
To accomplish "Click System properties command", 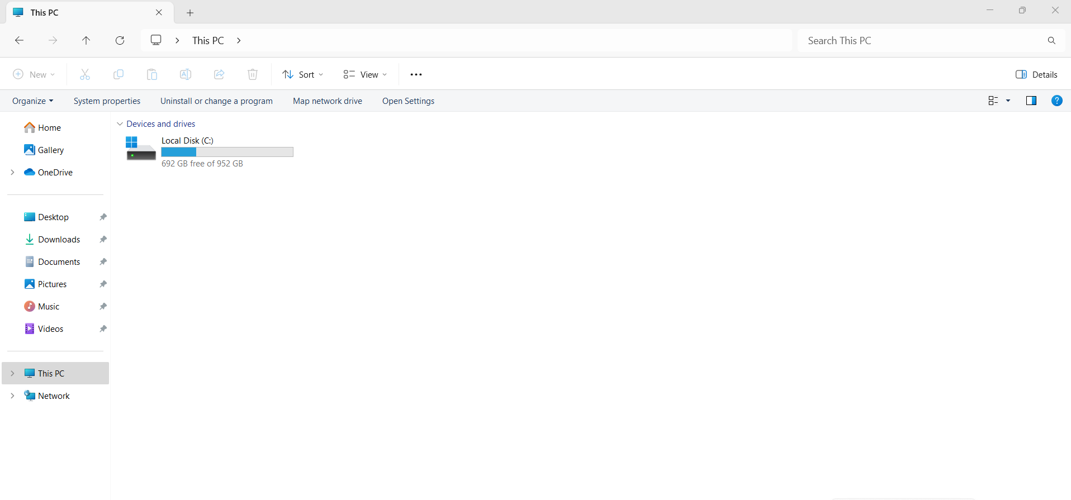I will (x=107, y=101).
